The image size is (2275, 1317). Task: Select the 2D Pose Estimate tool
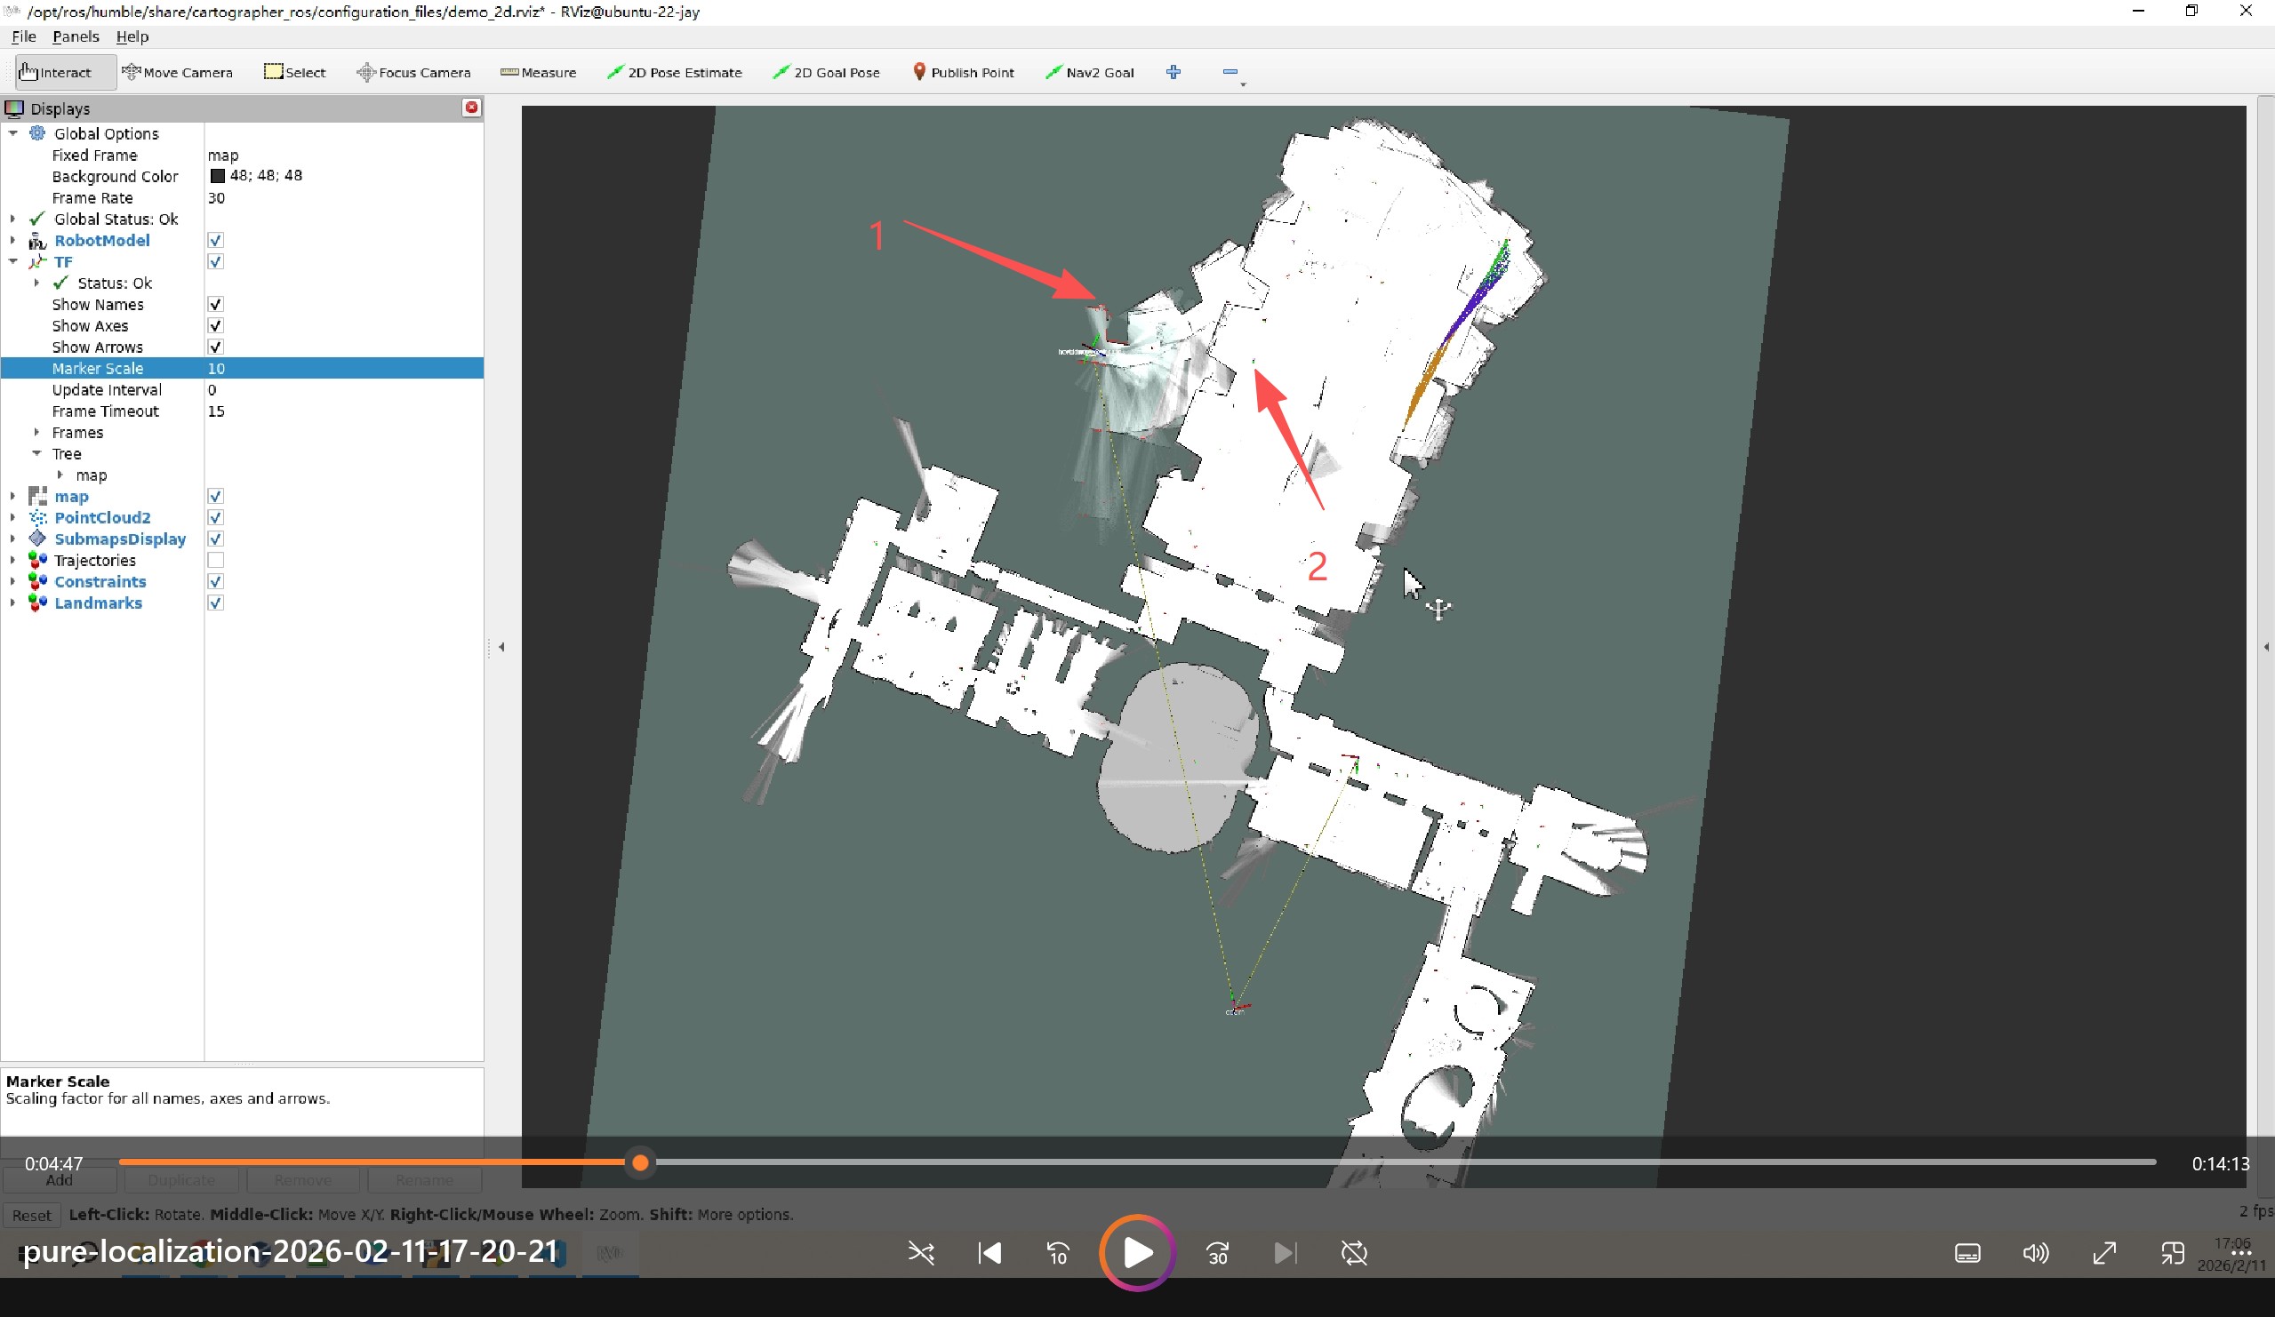(x=675, y=72)
